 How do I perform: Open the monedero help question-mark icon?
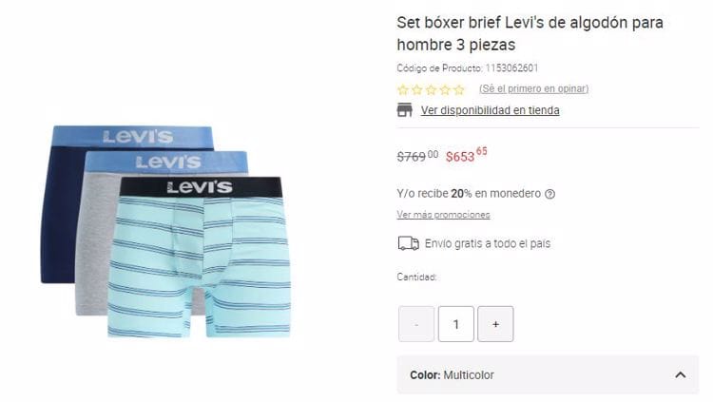[x=549, y=194]
